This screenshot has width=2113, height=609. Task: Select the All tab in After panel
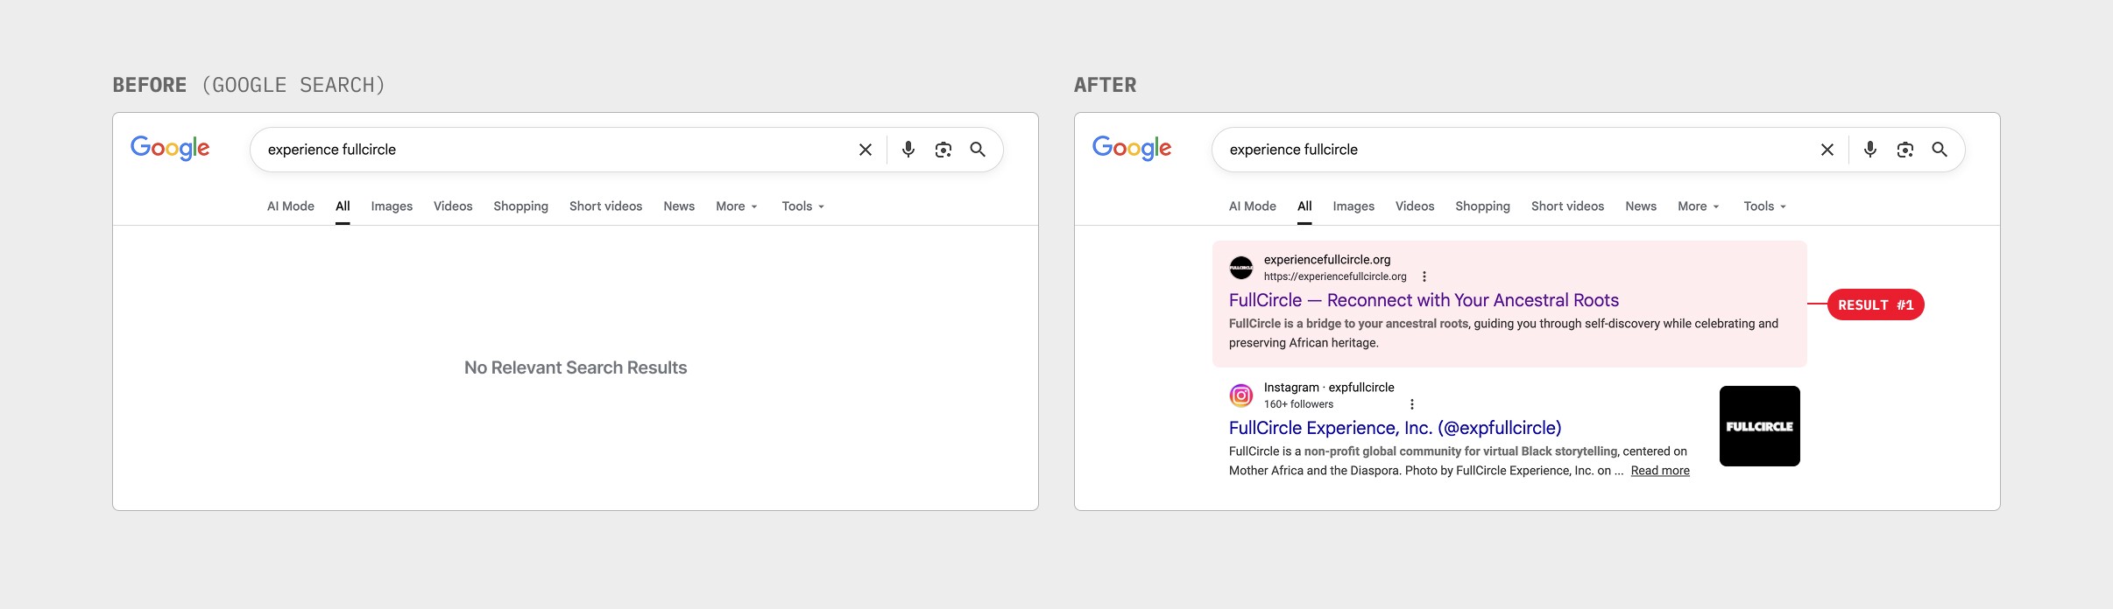pos(1304,206)
